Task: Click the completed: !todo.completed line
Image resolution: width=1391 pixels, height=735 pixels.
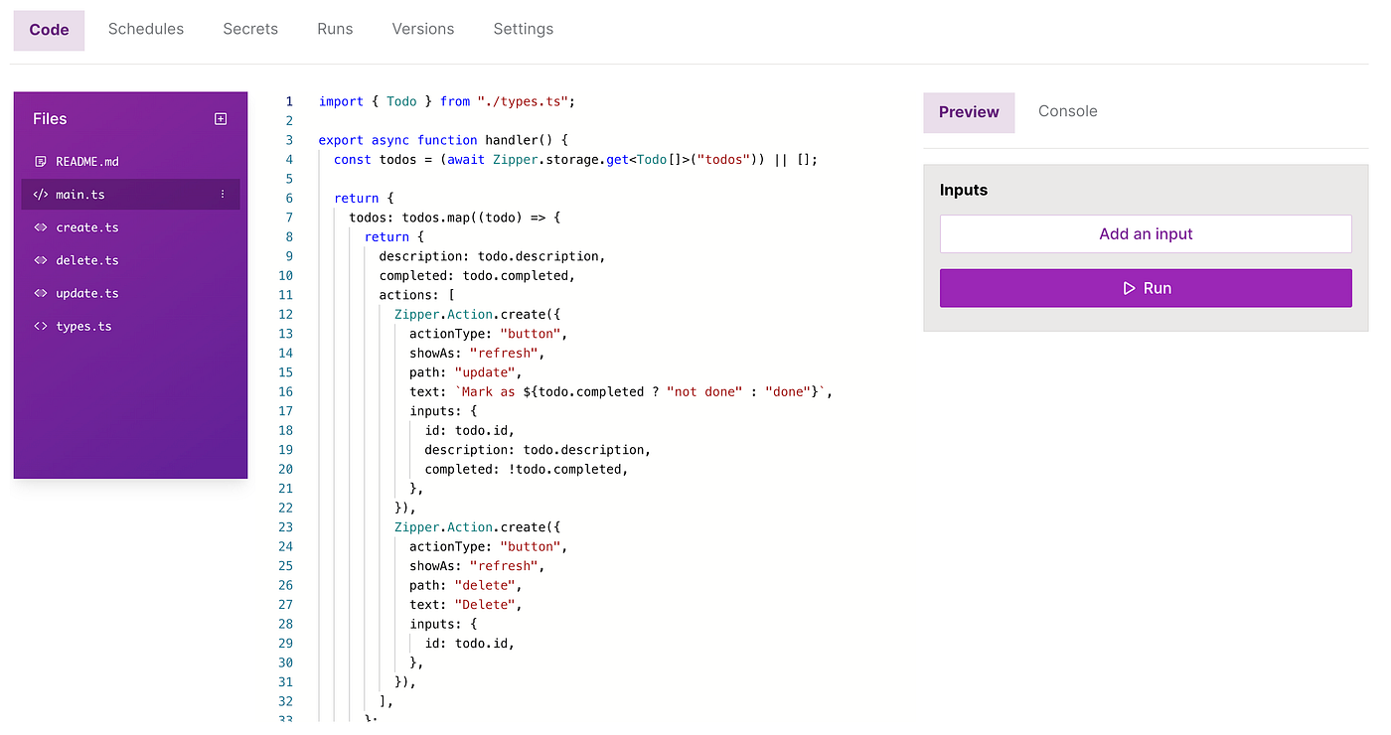Action: pos(527,469)
